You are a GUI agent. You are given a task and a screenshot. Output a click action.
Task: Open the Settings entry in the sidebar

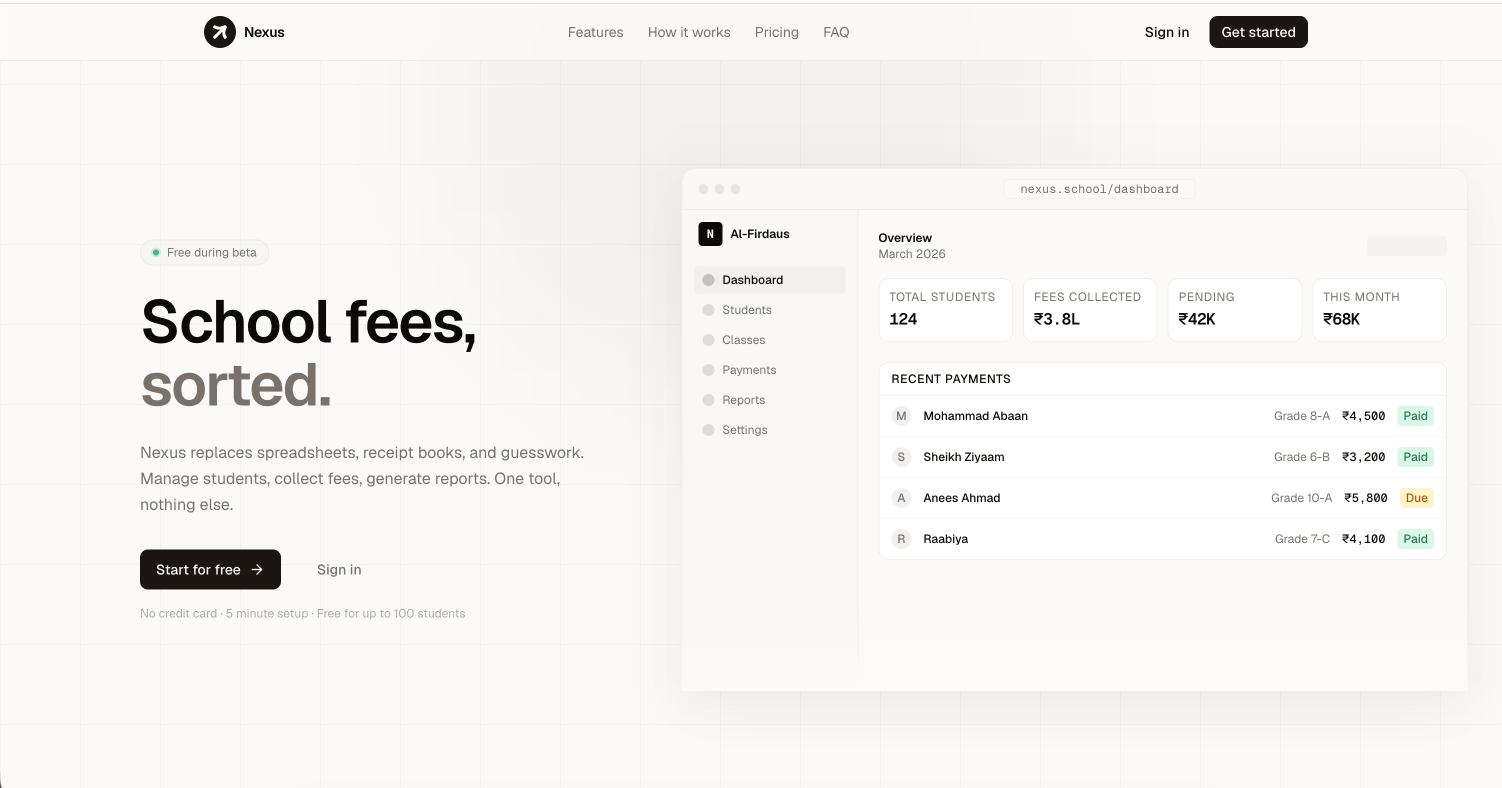pos(744,430)
